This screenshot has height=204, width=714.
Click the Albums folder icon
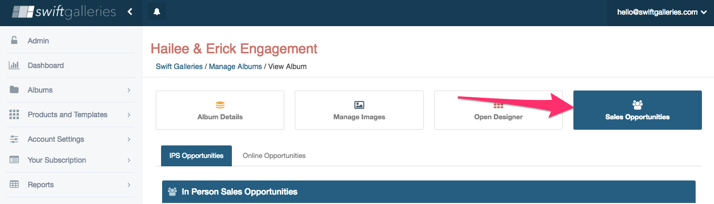(x=14, y=90)
